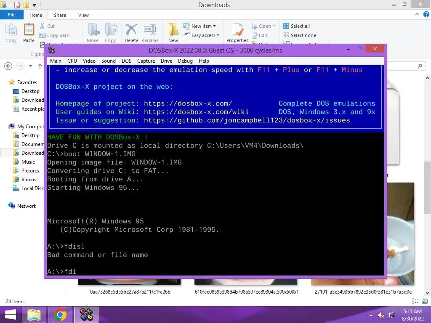Click file name starting 27191-a5e3493bb
Viewport: 431px width, 323px height.
(363, 292)
